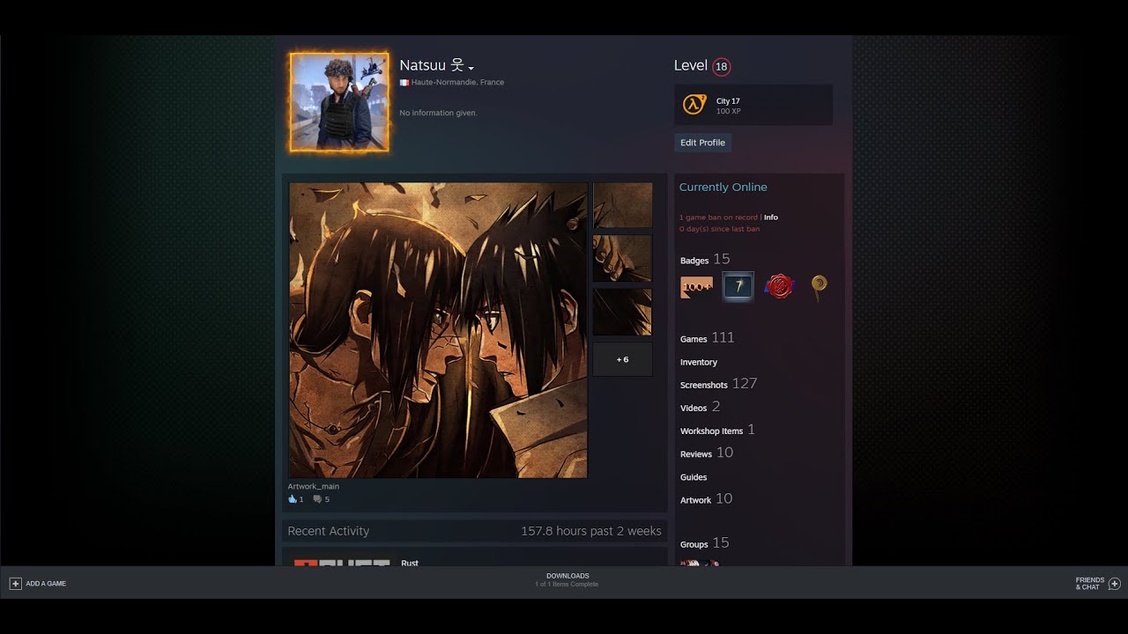Open the Rust game in Recent Activity
Screen dimensions: 1128x634
410,563
